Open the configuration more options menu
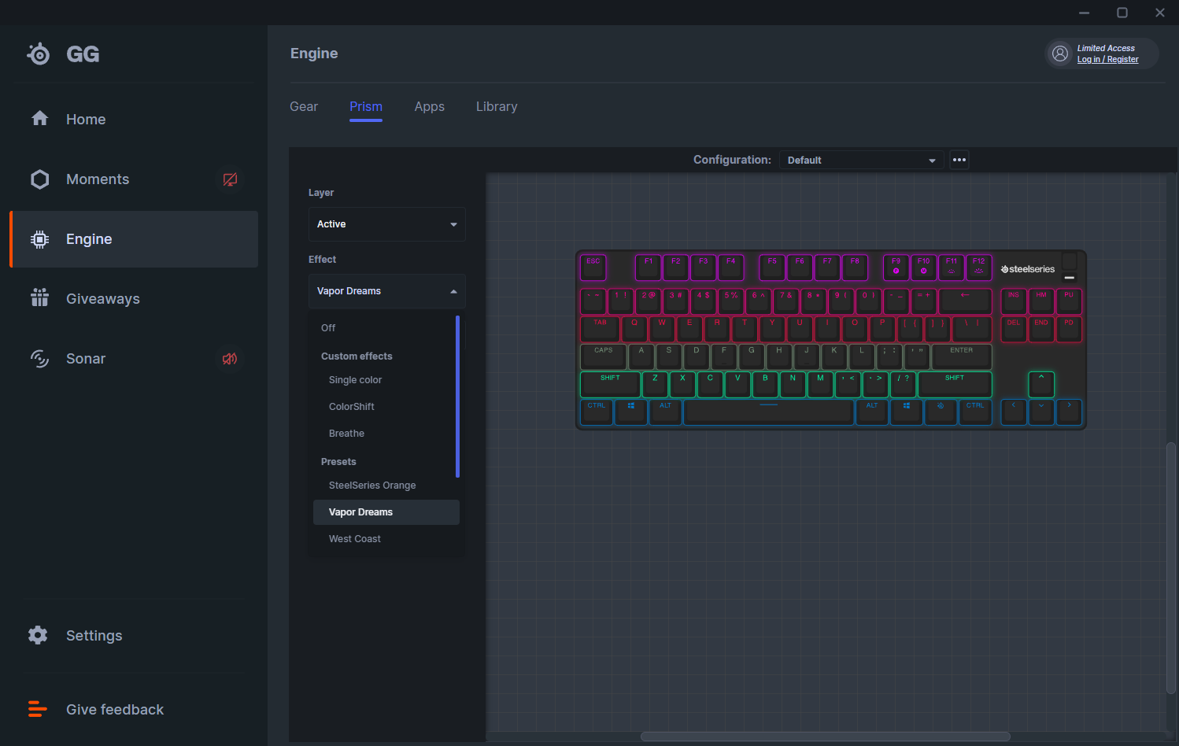 [x=959, y=160]
